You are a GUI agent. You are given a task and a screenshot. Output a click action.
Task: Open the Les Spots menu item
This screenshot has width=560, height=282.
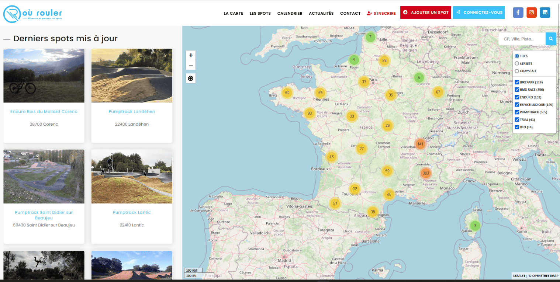[260, 13]
